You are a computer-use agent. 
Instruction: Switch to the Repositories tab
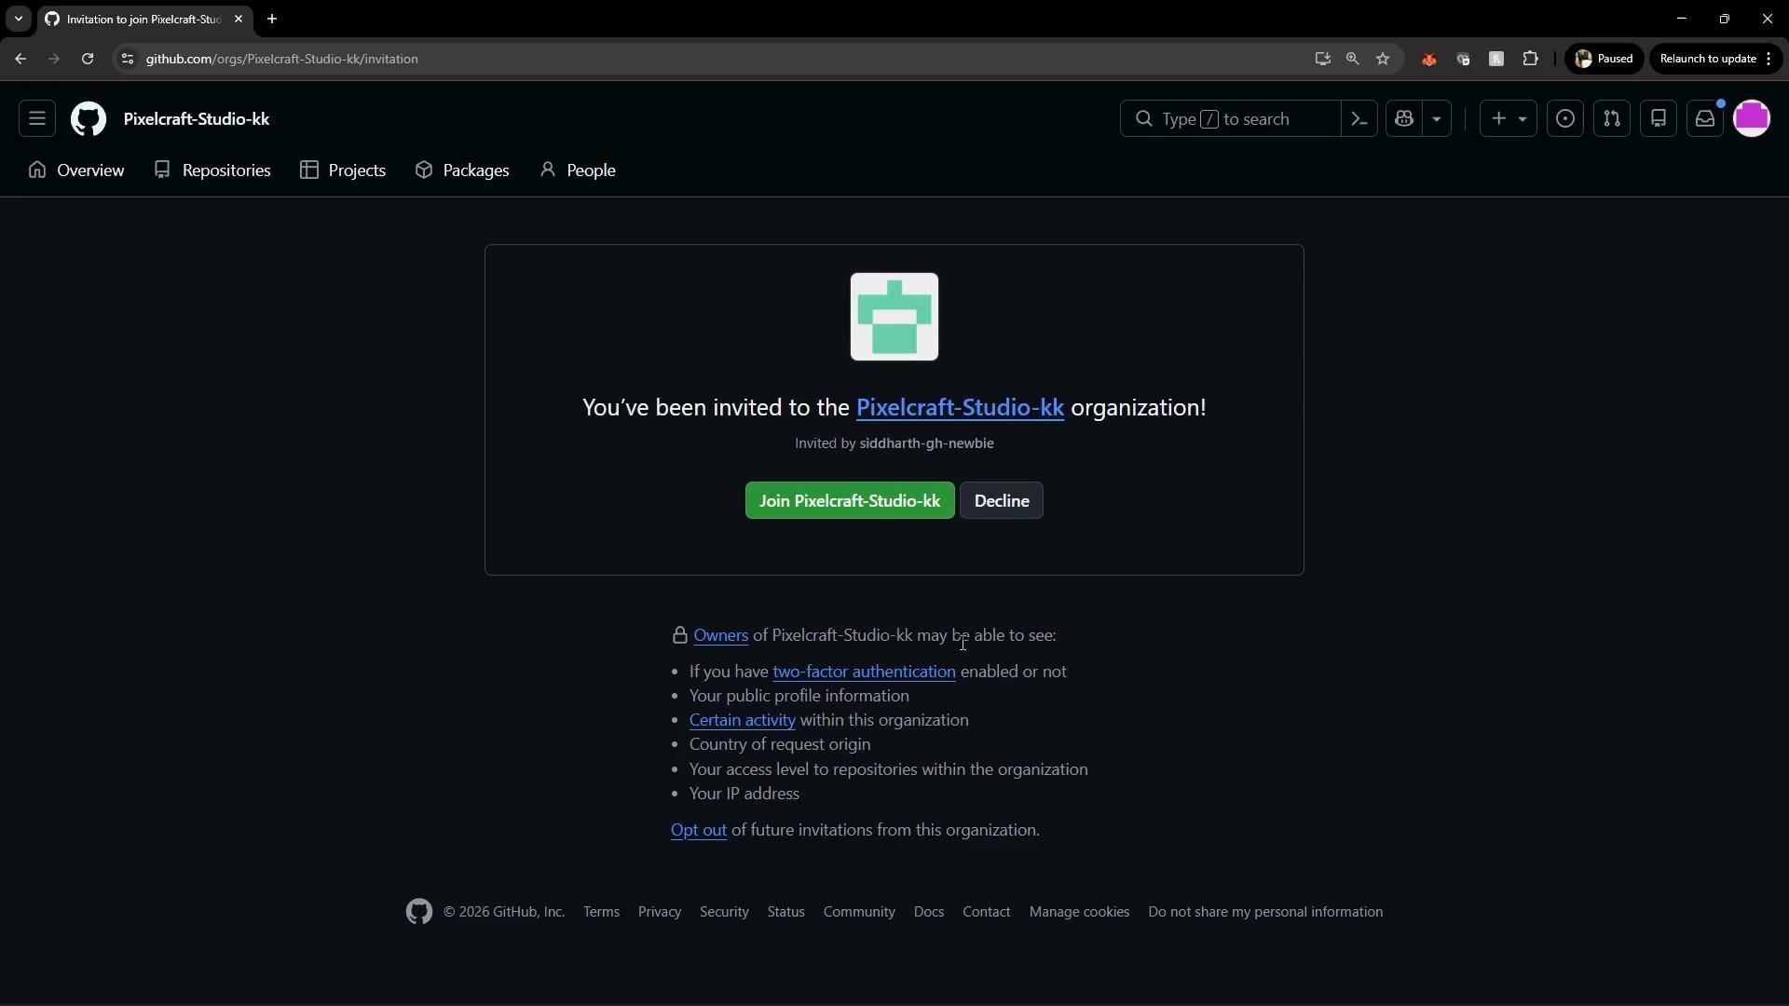coord(212,170)
